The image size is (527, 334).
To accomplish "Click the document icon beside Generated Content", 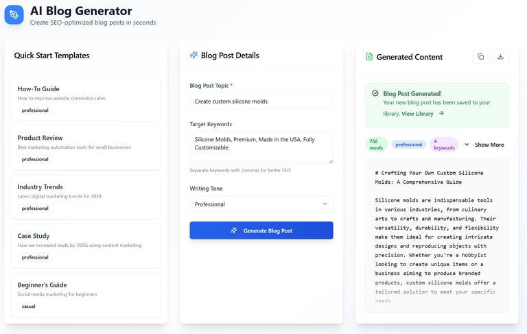I will click(369, 57).
